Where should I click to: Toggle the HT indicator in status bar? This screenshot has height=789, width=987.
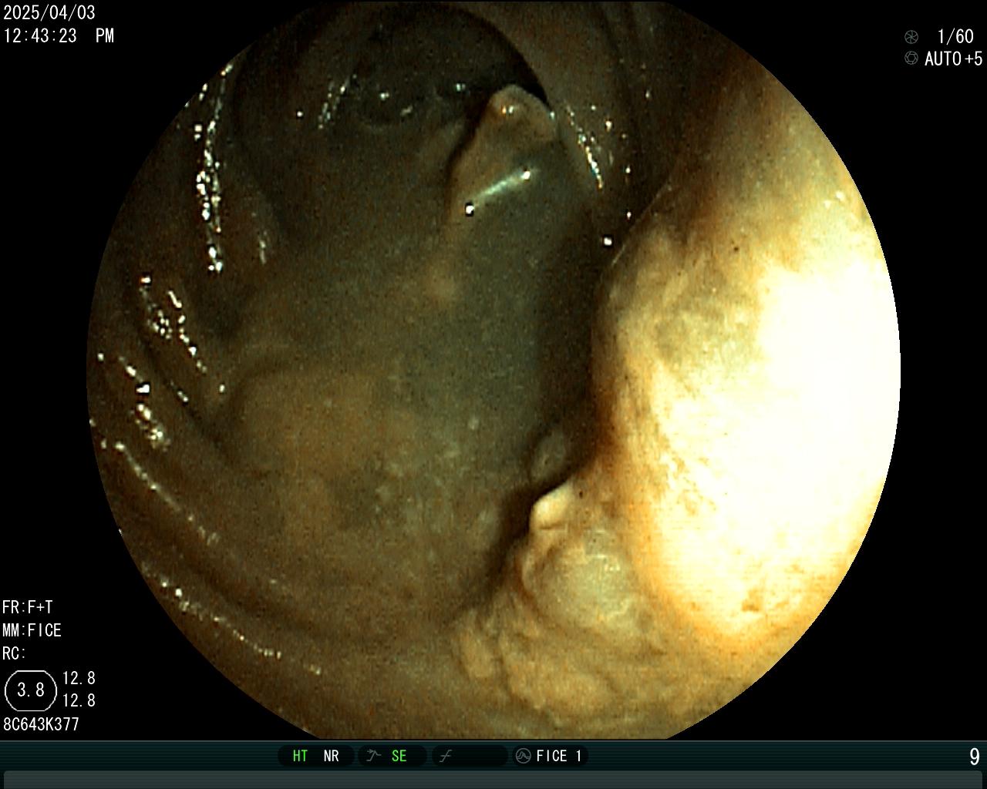pyautogui.click(x=300, y=756)
